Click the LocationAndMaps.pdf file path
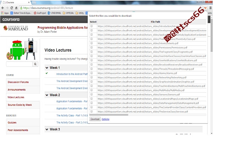The height and width of the screenshot is (142, 227). [148, 99]
